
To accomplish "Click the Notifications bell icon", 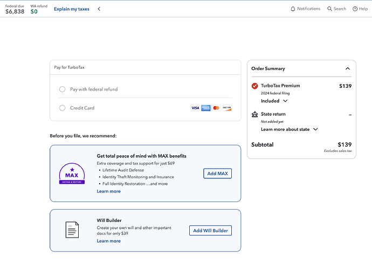I will [x=293, y=9].
